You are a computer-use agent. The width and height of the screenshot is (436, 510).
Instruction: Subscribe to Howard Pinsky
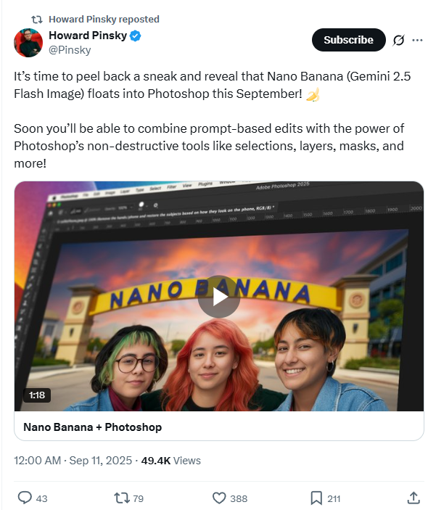coord(349,40)
